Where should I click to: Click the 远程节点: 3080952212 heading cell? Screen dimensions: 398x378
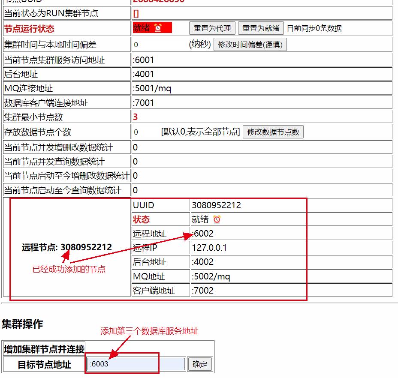(67, 247)
